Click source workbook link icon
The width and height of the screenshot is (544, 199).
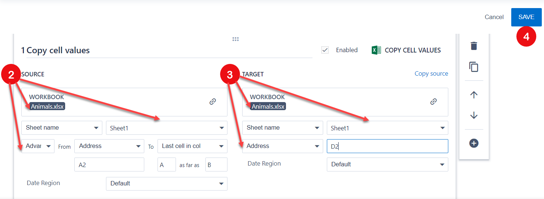click(x=212, y=102)
